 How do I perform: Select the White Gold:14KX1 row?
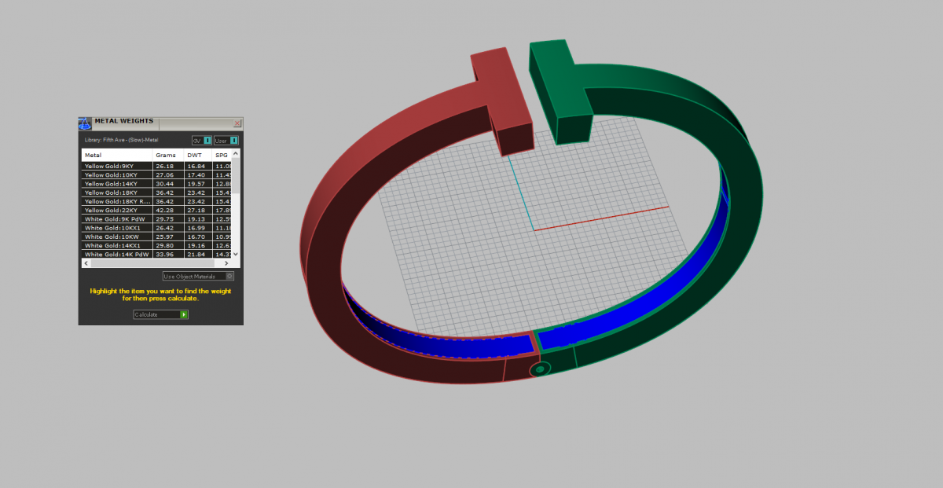pyautogui.click(x=156, y=245)
